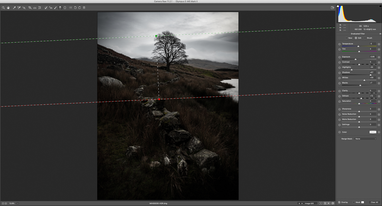The width and height of the screenshot is (382, 206).
Task: Increase Whites with plus button
Action: click(x=379, y=78)
